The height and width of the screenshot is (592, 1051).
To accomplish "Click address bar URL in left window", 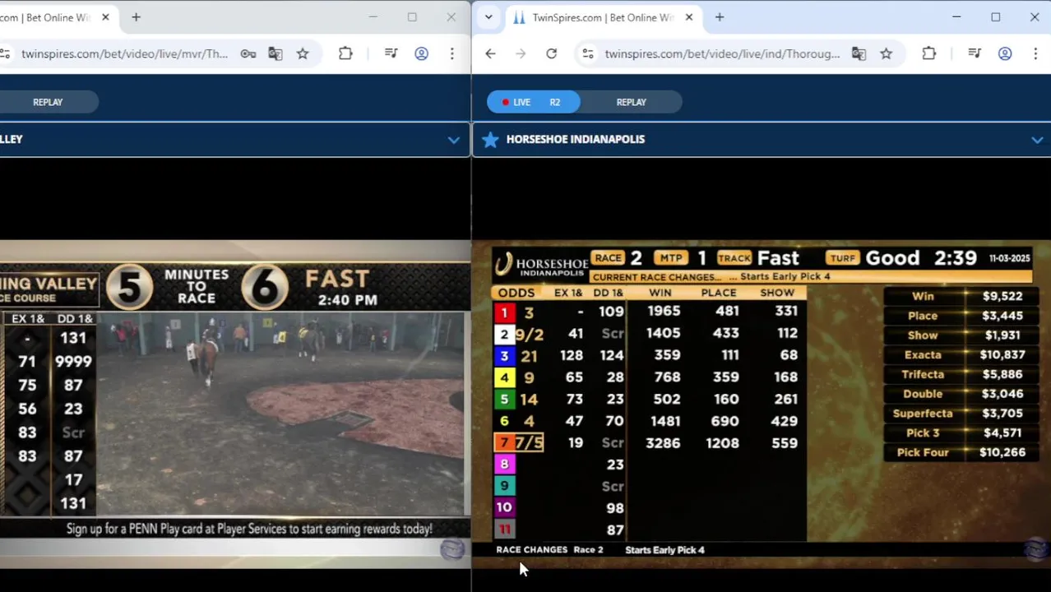I will click(x=124, y=53).
